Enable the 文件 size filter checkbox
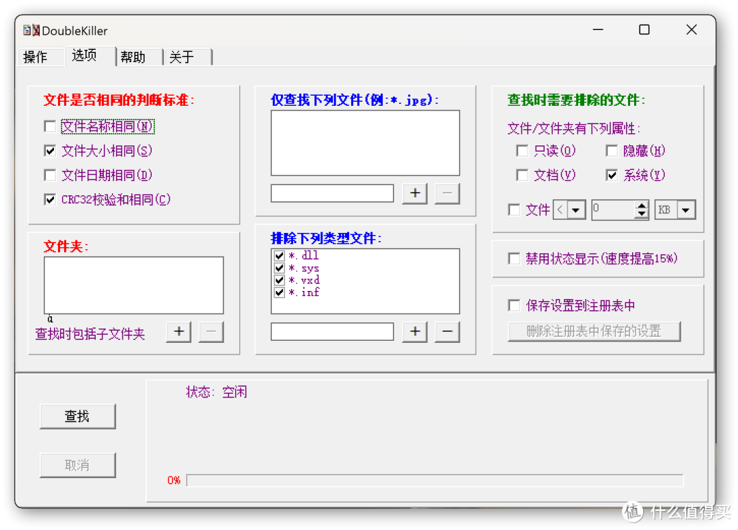This screenshot has height=530, width=738. click(x=514, y=210)
